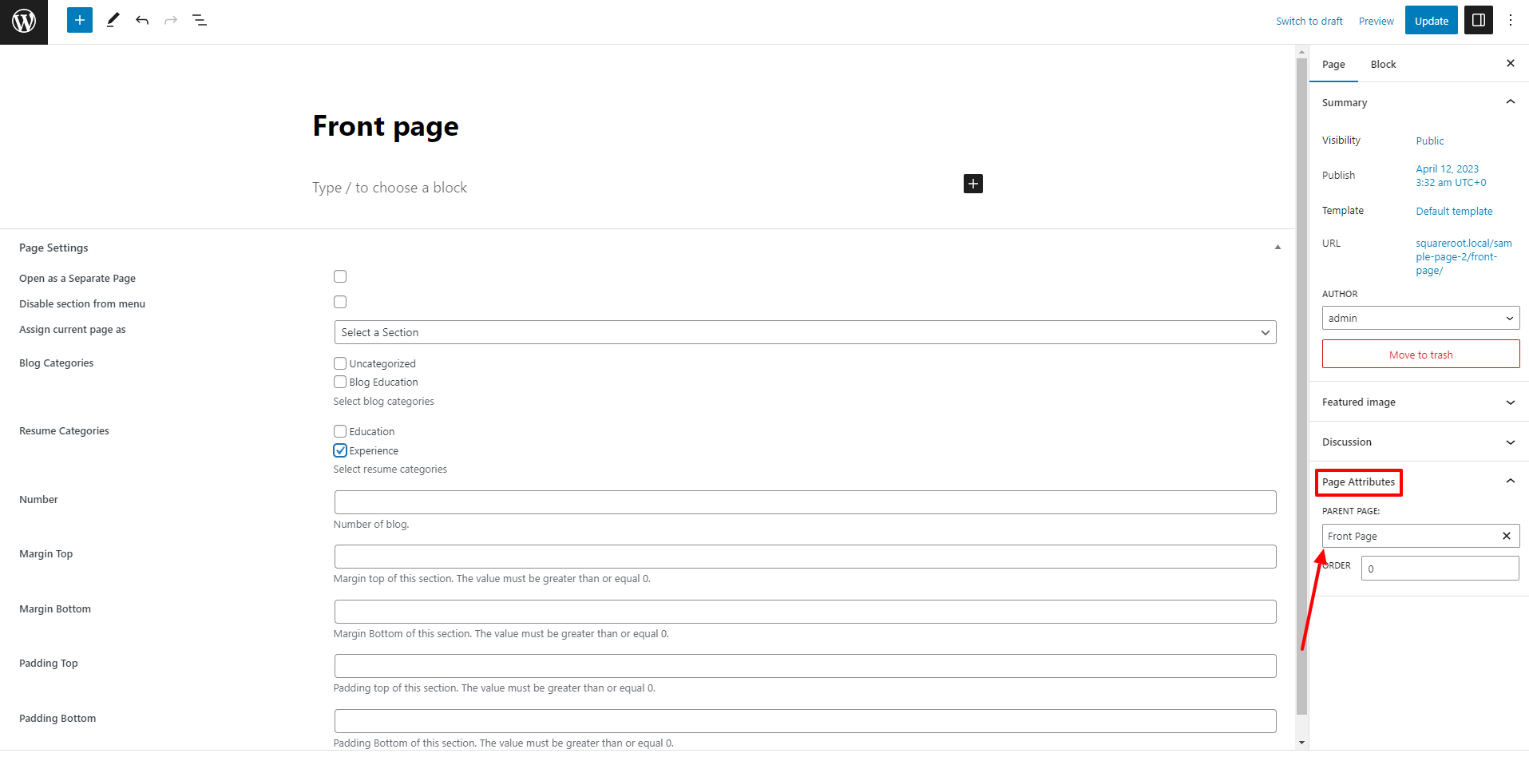Image resolution: width=1529 pixels, height=757 pixels.
Task: Tick the Uncategorized blog category
Action: [x=340, y=363]
